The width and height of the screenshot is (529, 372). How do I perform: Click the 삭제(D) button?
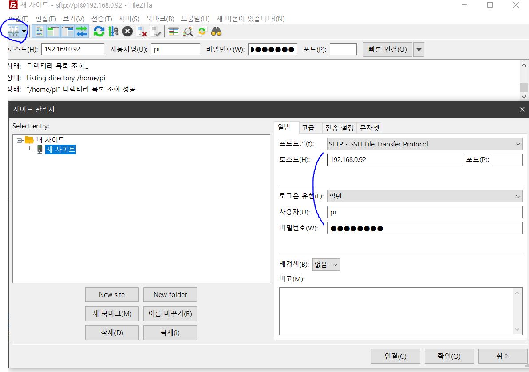point(112,333)
